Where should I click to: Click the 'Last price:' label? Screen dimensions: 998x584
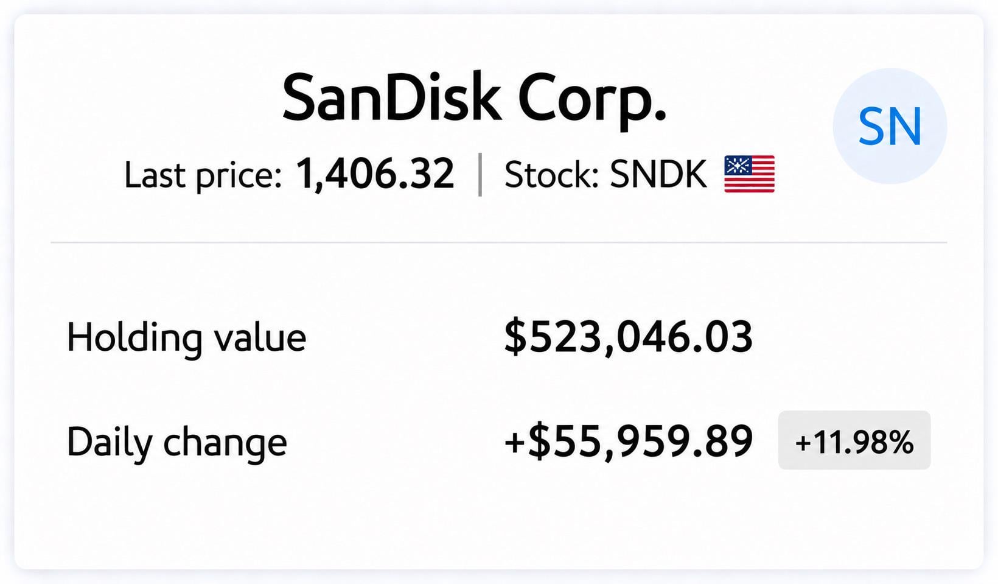203,175
